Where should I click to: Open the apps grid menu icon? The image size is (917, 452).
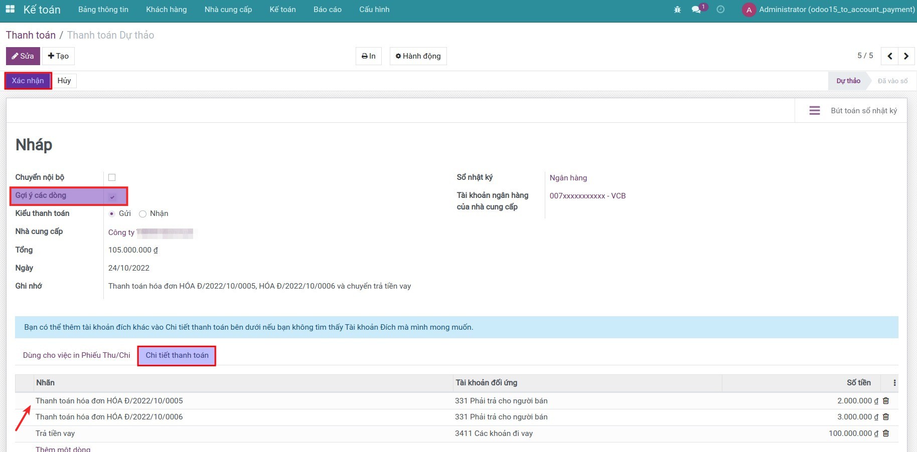[x=10, y=10]
